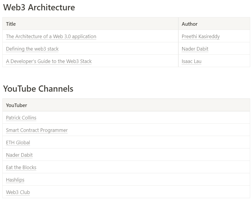Open Hashlips channel link
Viewport: 251px width, 199px height.
tap(15, 180)
